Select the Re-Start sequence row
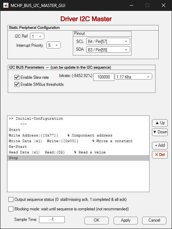Viewport: 172px width, 229px height. tap(78, 146)
